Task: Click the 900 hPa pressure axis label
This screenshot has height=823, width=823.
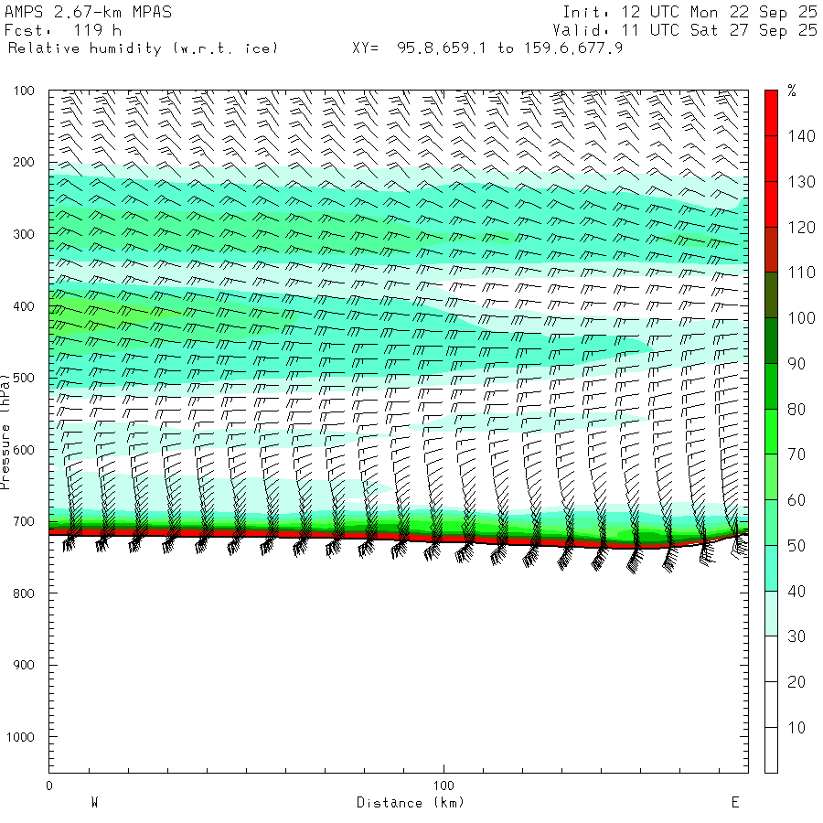Action: [x=24, y=665]
